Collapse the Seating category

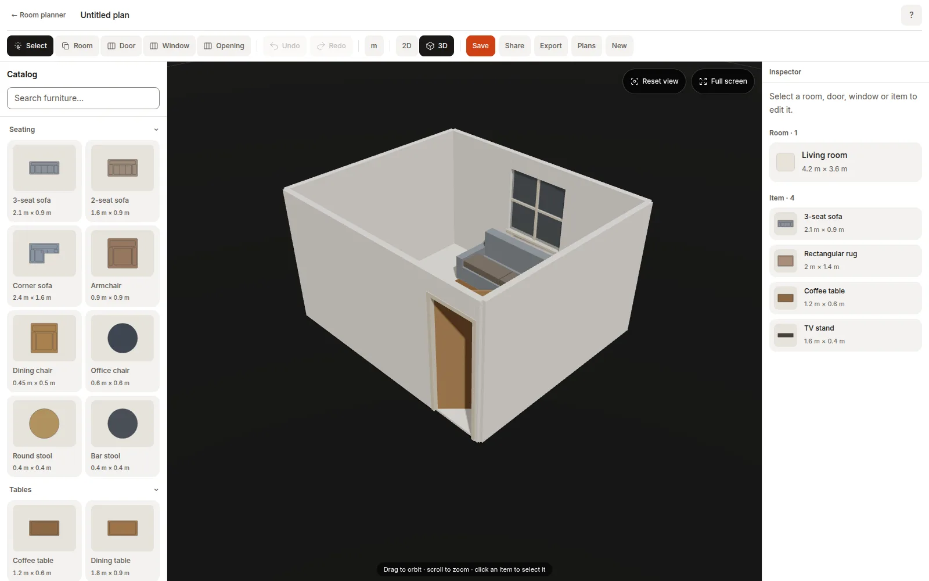pos(83,130)
